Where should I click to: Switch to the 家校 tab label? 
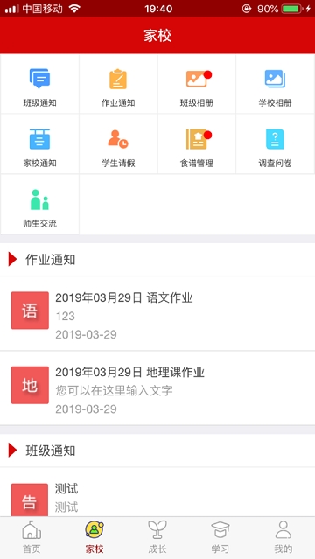click(x=94, y=549)
